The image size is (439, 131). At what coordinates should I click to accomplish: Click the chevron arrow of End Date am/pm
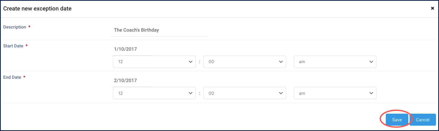click(x=371, y=93)
